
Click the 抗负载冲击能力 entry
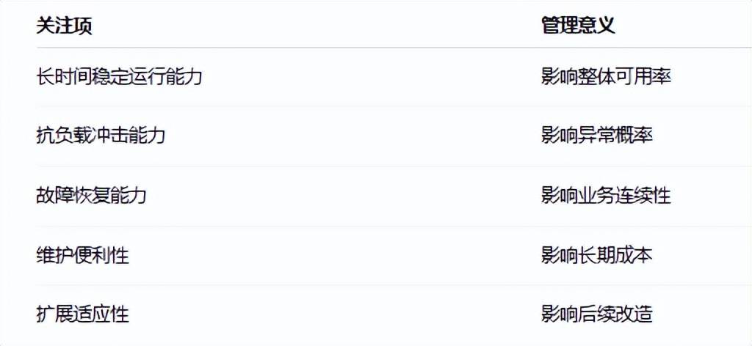[101, 136]
